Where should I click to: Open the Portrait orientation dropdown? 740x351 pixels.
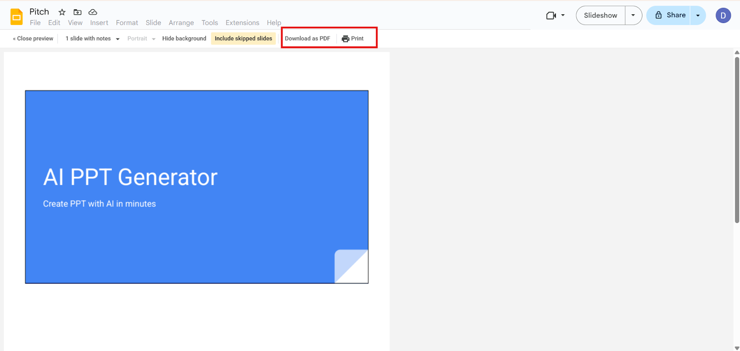pyautogui.click(x=141, y=38)
